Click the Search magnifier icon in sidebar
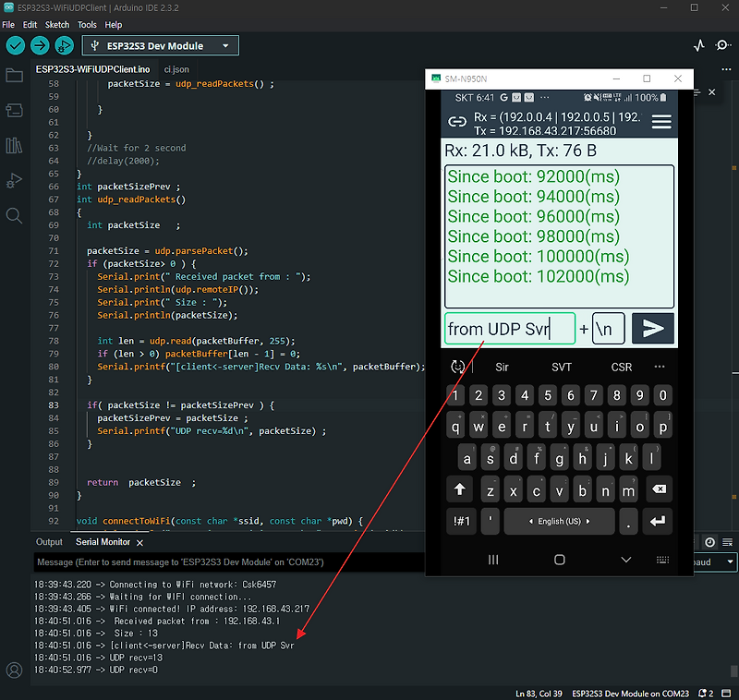 point(13,215)
